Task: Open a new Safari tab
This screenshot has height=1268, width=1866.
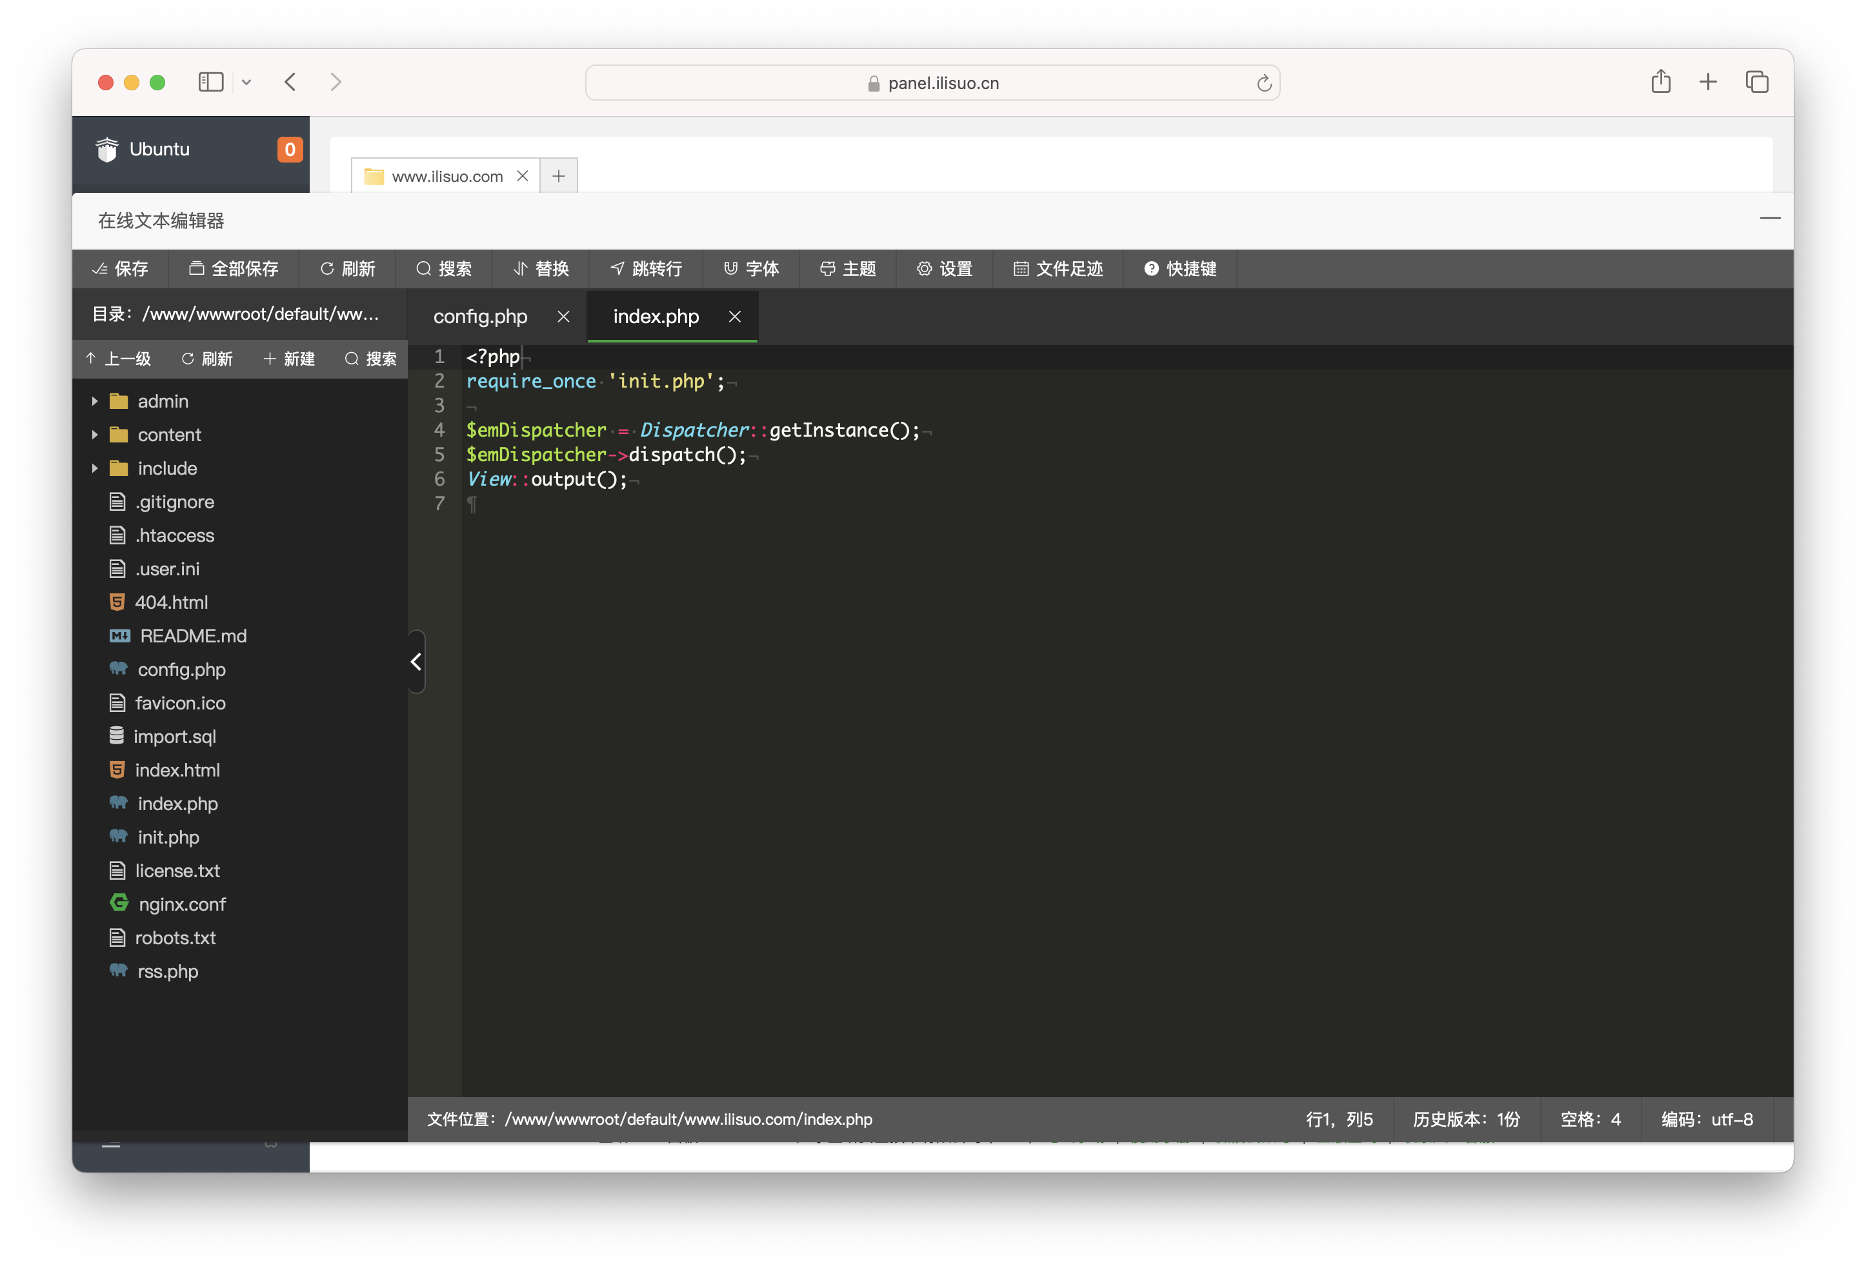Action: tap(1708, 82)
